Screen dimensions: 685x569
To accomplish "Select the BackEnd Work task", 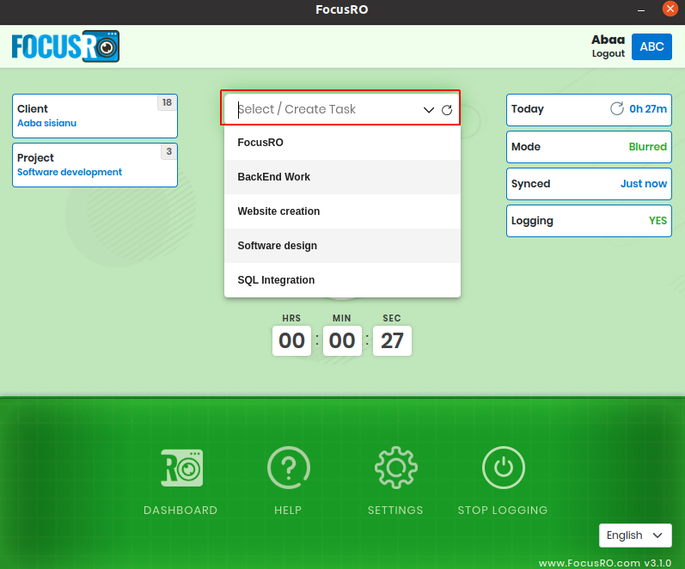I will pos(342,177).
